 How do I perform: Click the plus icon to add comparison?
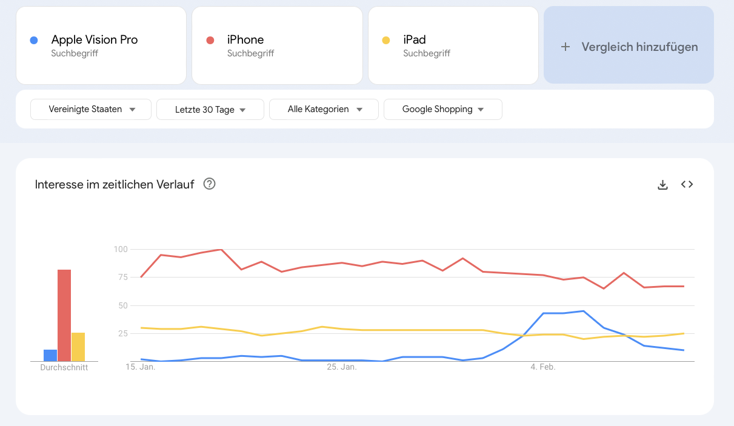pyautogui.click(x=566, y=47)
